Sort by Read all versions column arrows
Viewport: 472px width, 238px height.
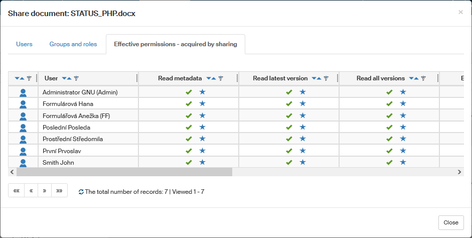(x=413, y=78)
